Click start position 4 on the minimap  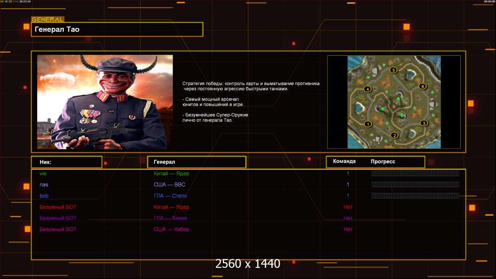point(368,89)
